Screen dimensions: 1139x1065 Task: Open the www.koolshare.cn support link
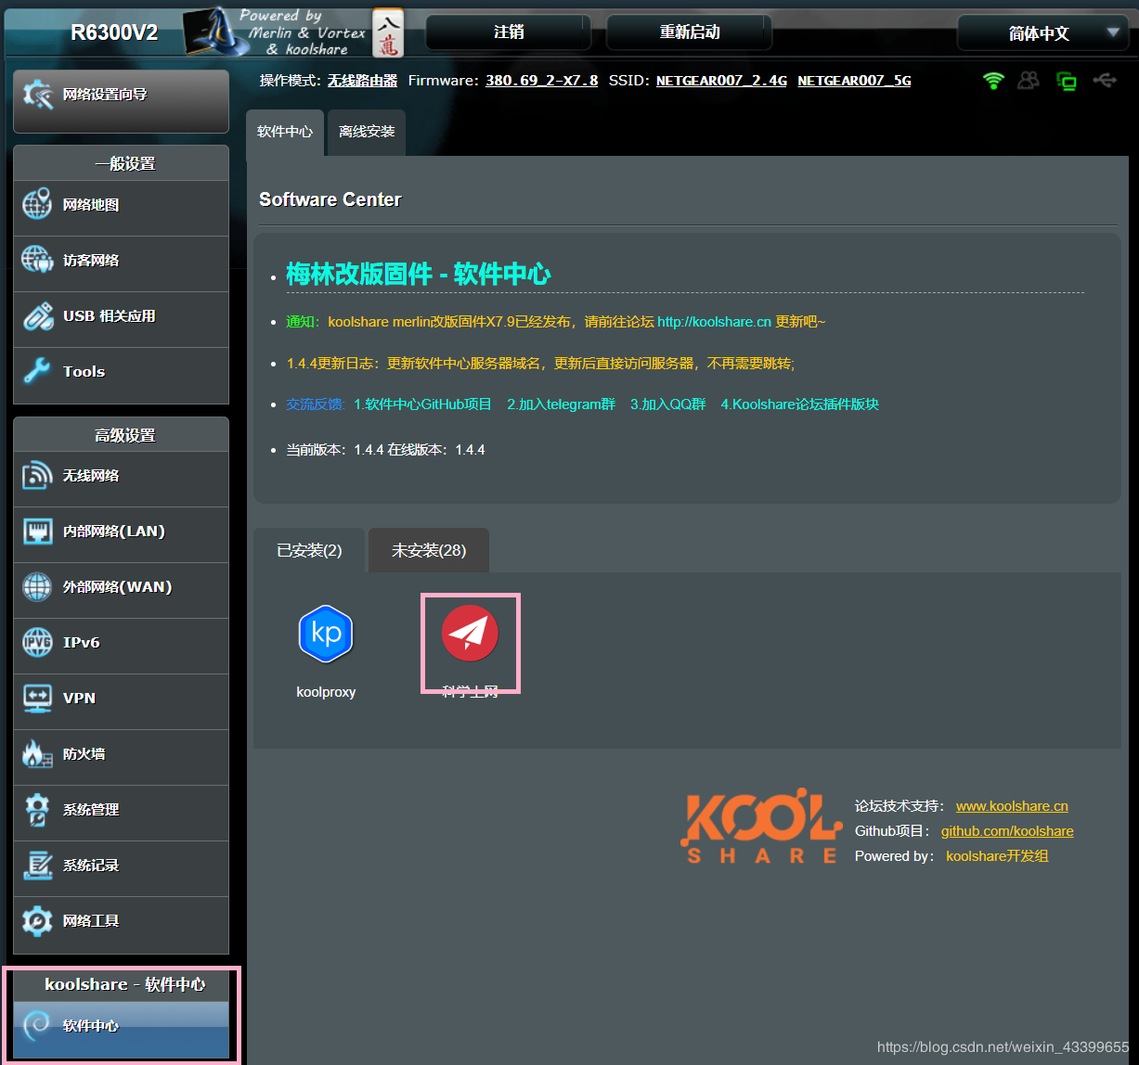click(1011, 805)
